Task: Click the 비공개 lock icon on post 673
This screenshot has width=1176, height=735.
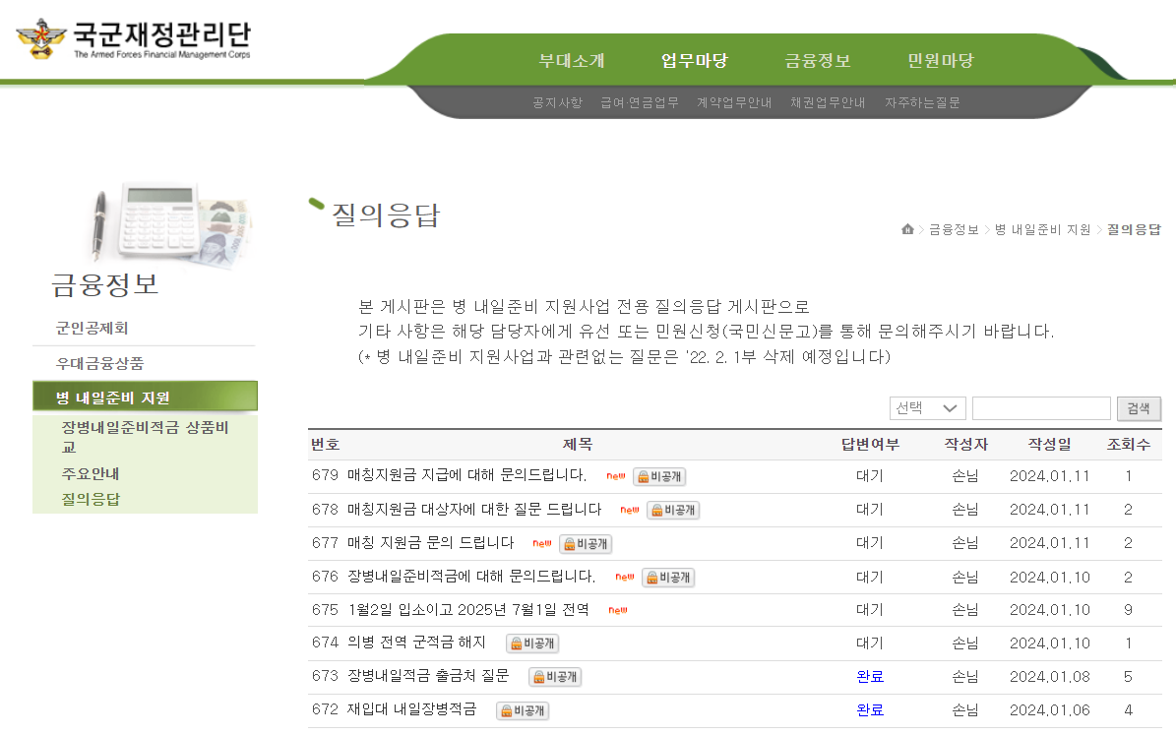Action: coord(554,677)
